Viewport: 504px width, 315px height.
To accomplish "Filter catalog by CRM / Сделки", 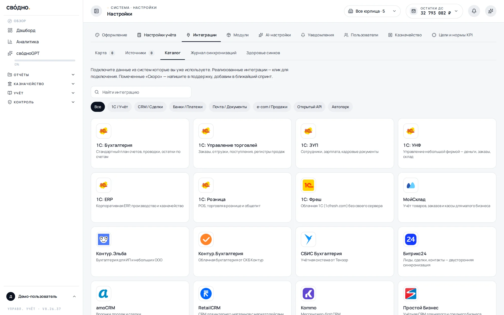I will pos(150,107).
